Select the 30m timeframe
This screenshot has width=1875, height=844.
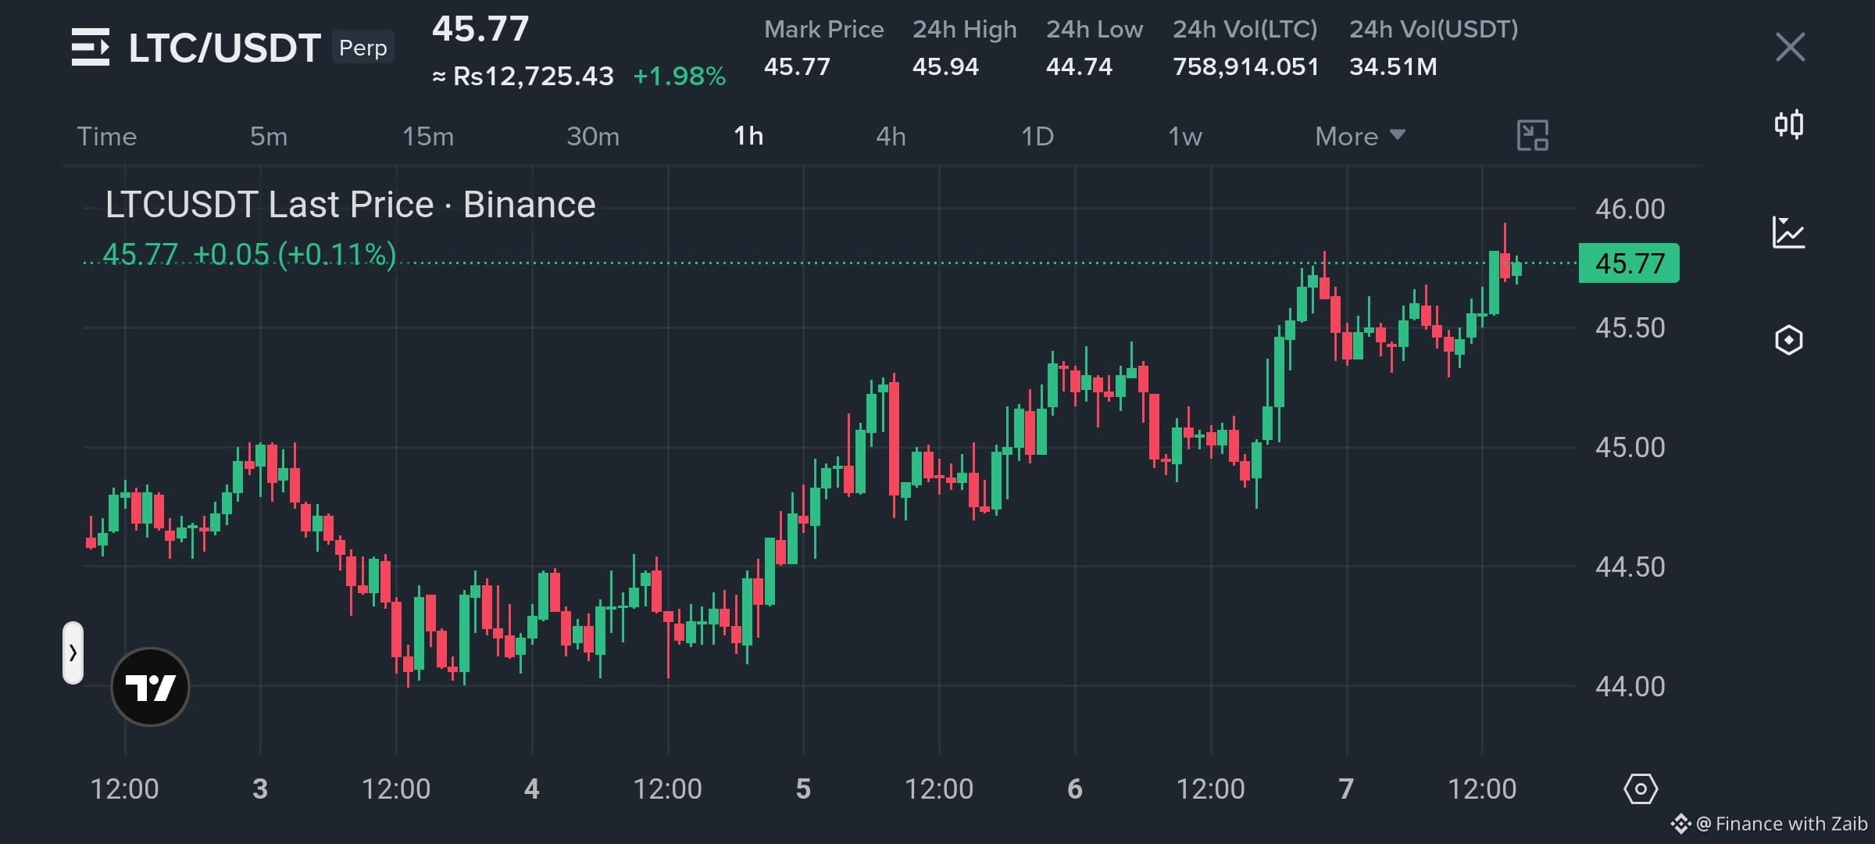pos(593,137)
